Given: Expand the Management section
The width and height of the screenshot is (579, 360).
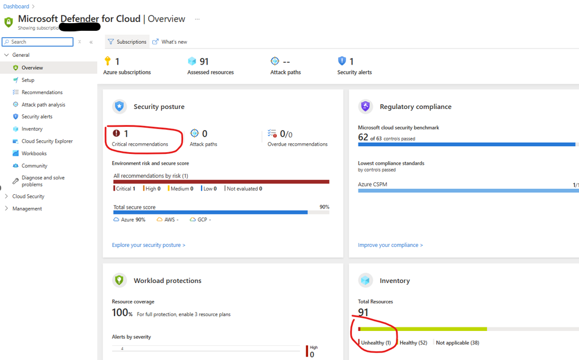Looking at the screenshot, I should 7,208.
